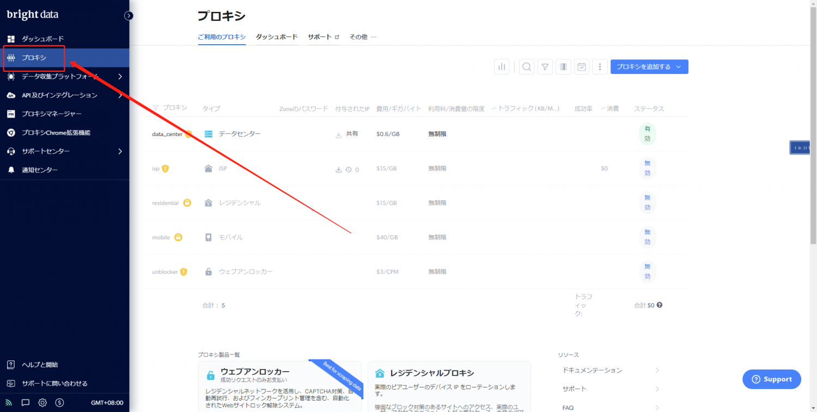Toggle data_center status 有効
Screen dimensions: 817x412
click(x=647, y=134)
